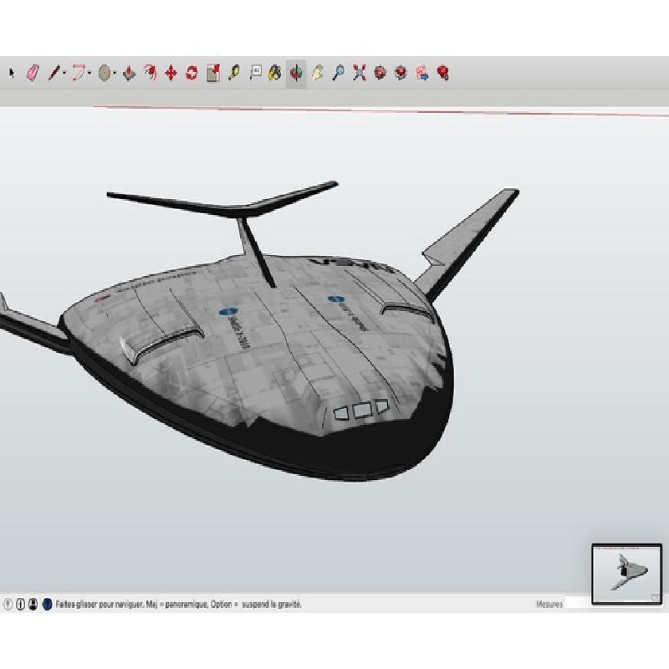The image size is (669, 669).
Task: Open the Arc tool dropdown arrow
Action: pyautogui.click(x=89, y=74)
